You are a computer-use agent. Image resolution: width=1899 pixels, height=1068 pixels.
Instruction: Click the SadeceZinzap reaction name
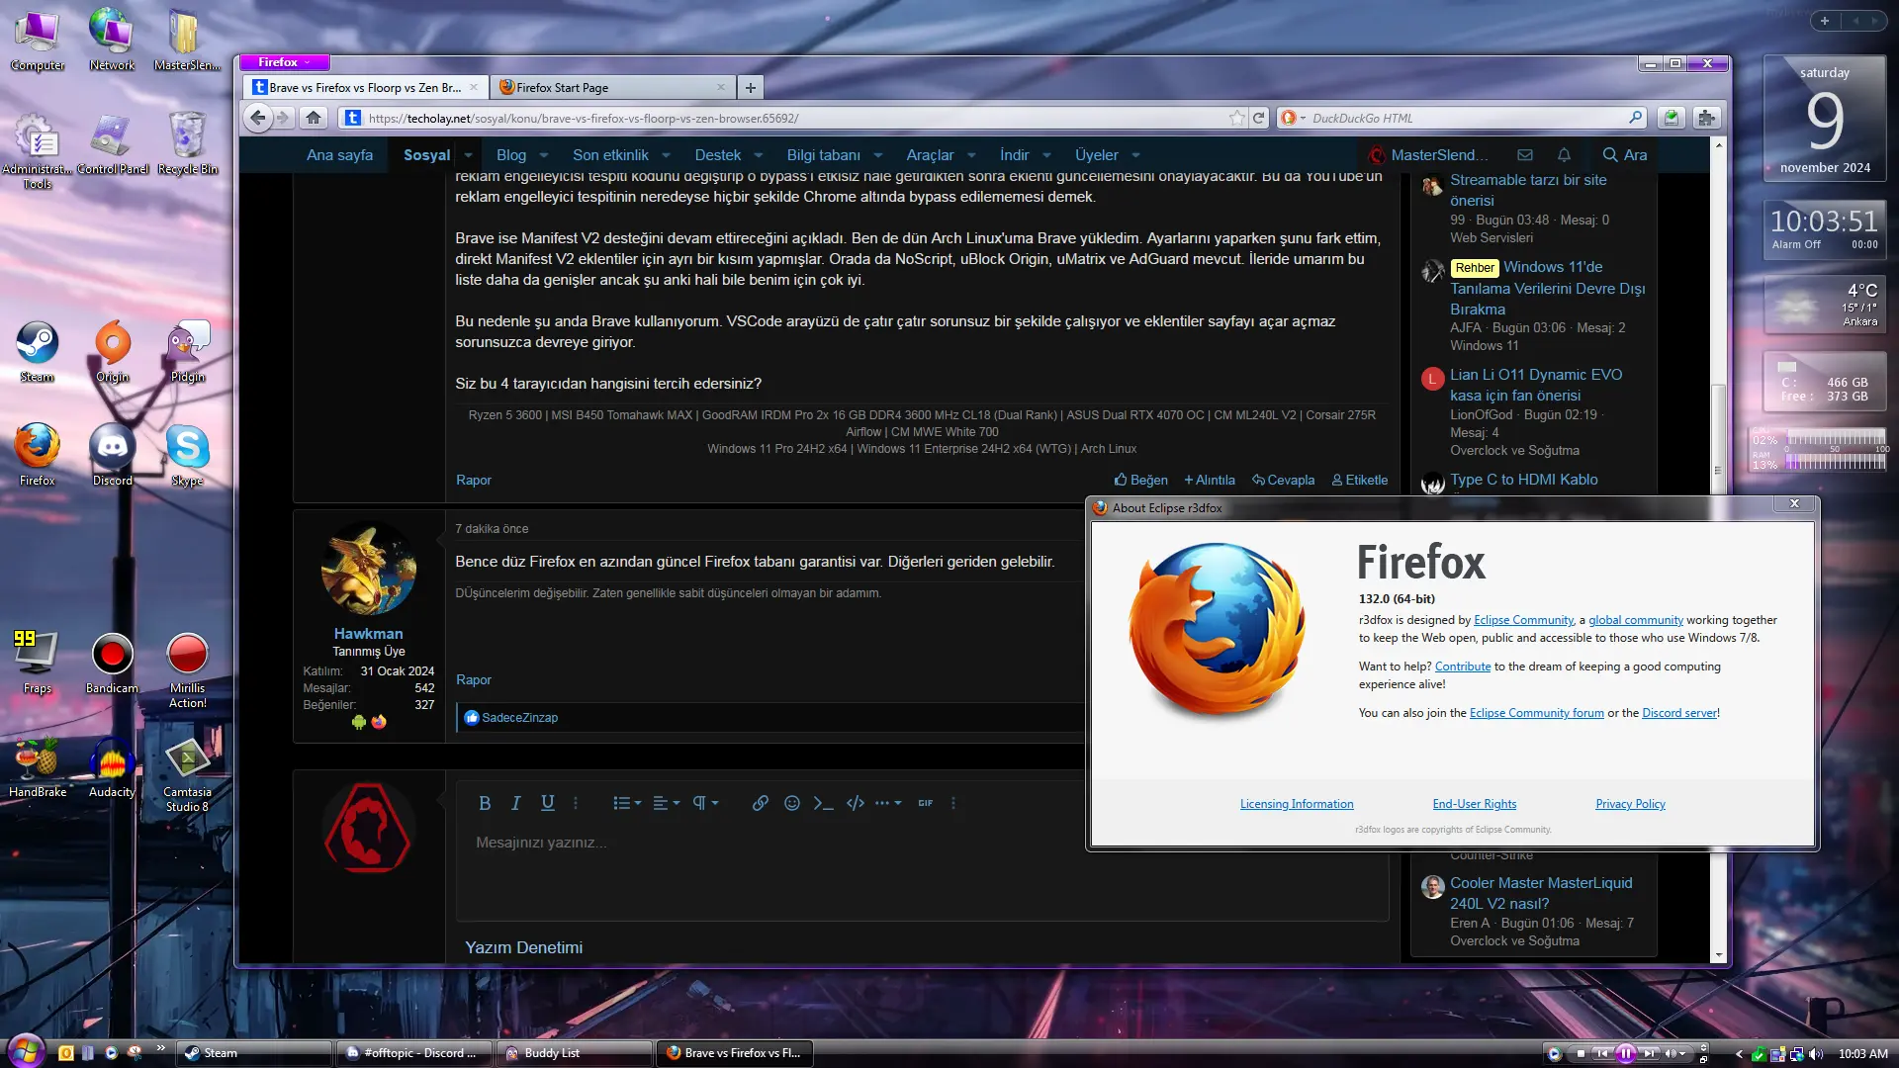520,718
